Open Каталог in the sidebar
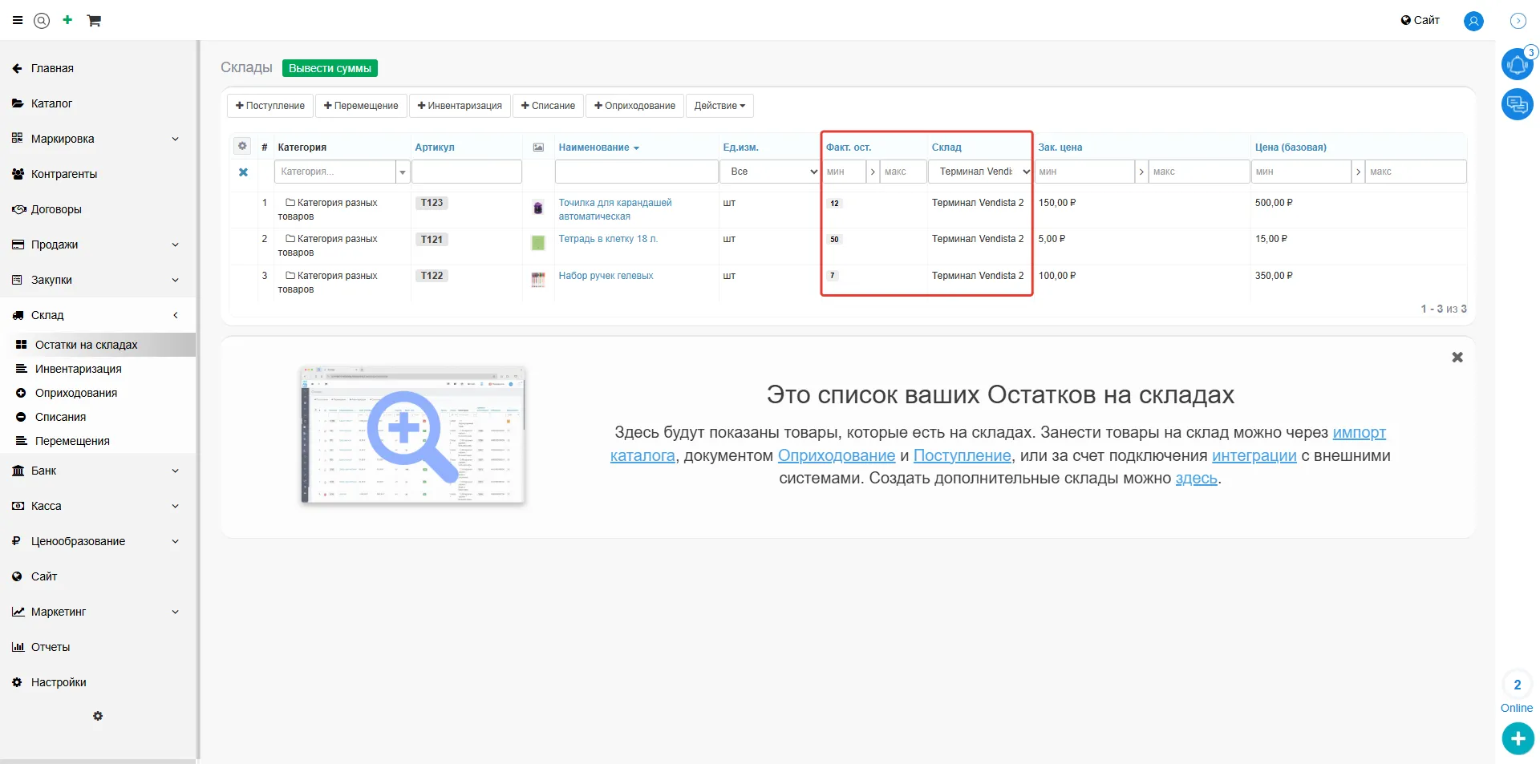 51,103
